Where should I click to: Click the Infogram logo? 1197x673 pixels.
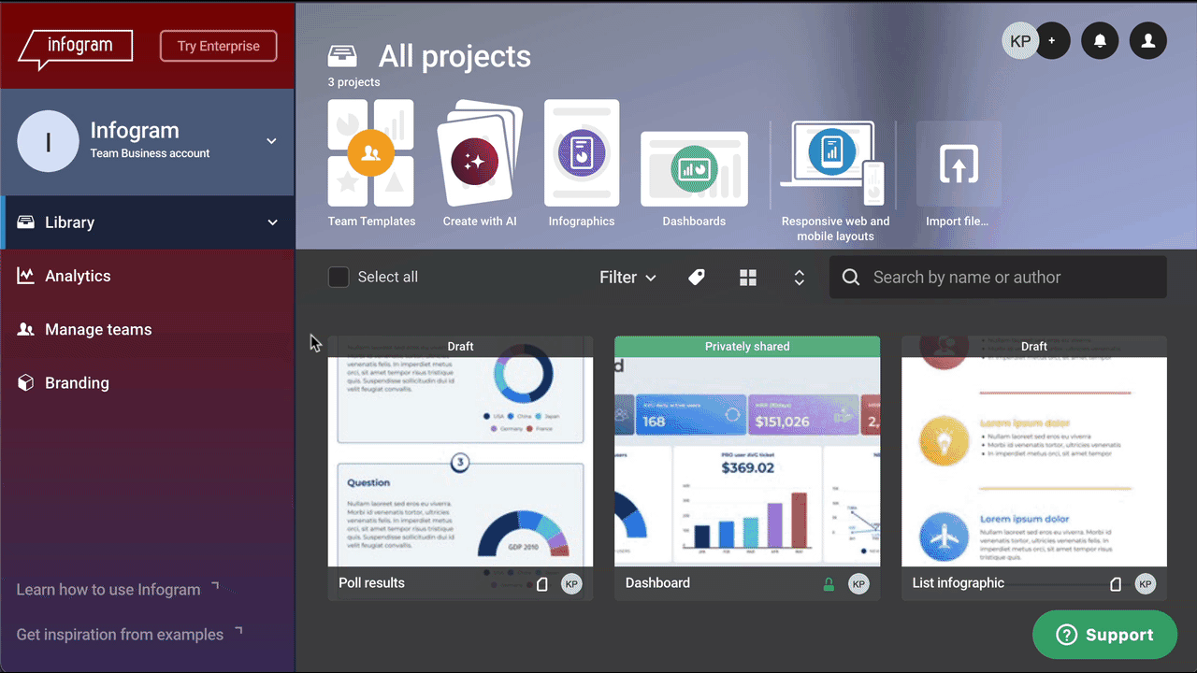point(76,50)
